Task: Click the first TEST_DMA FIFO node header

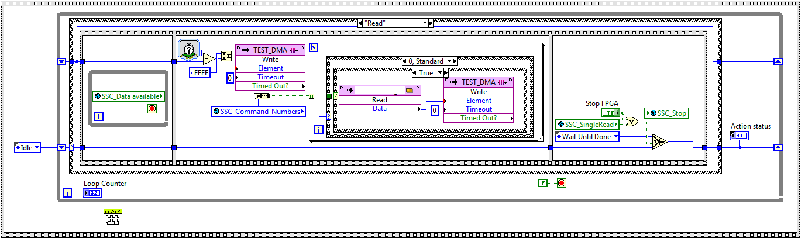Action: 270,50
